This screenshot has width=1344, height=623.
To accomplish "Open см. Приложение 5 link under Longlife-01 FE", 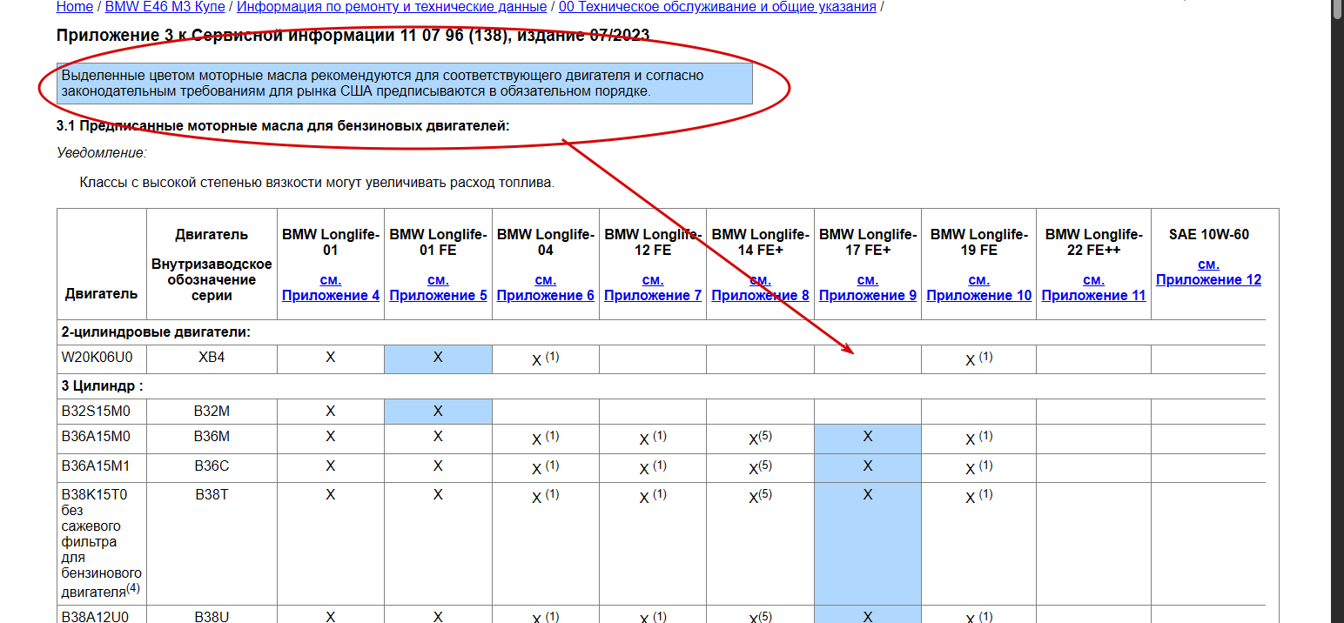I will (x=438, y=288).
